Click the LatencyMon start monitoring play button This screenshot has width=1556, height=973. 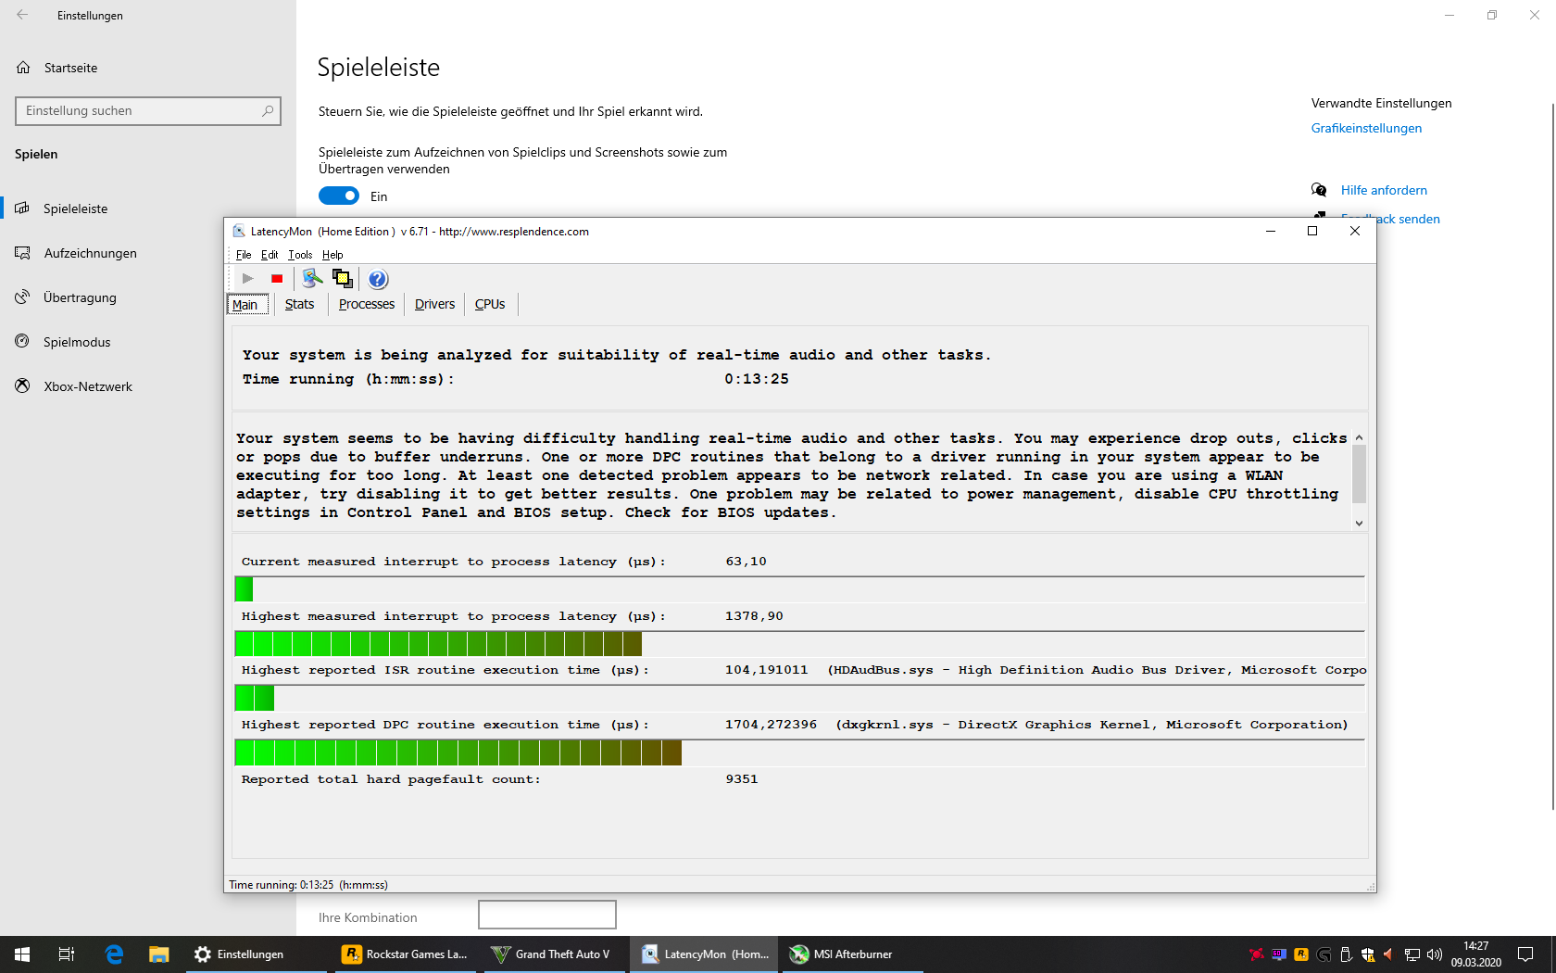click(x=247, y=278)
